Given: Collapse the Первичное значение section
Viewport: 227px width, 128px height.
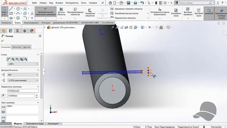Looking at the screenshot, I should coord(38,87).
